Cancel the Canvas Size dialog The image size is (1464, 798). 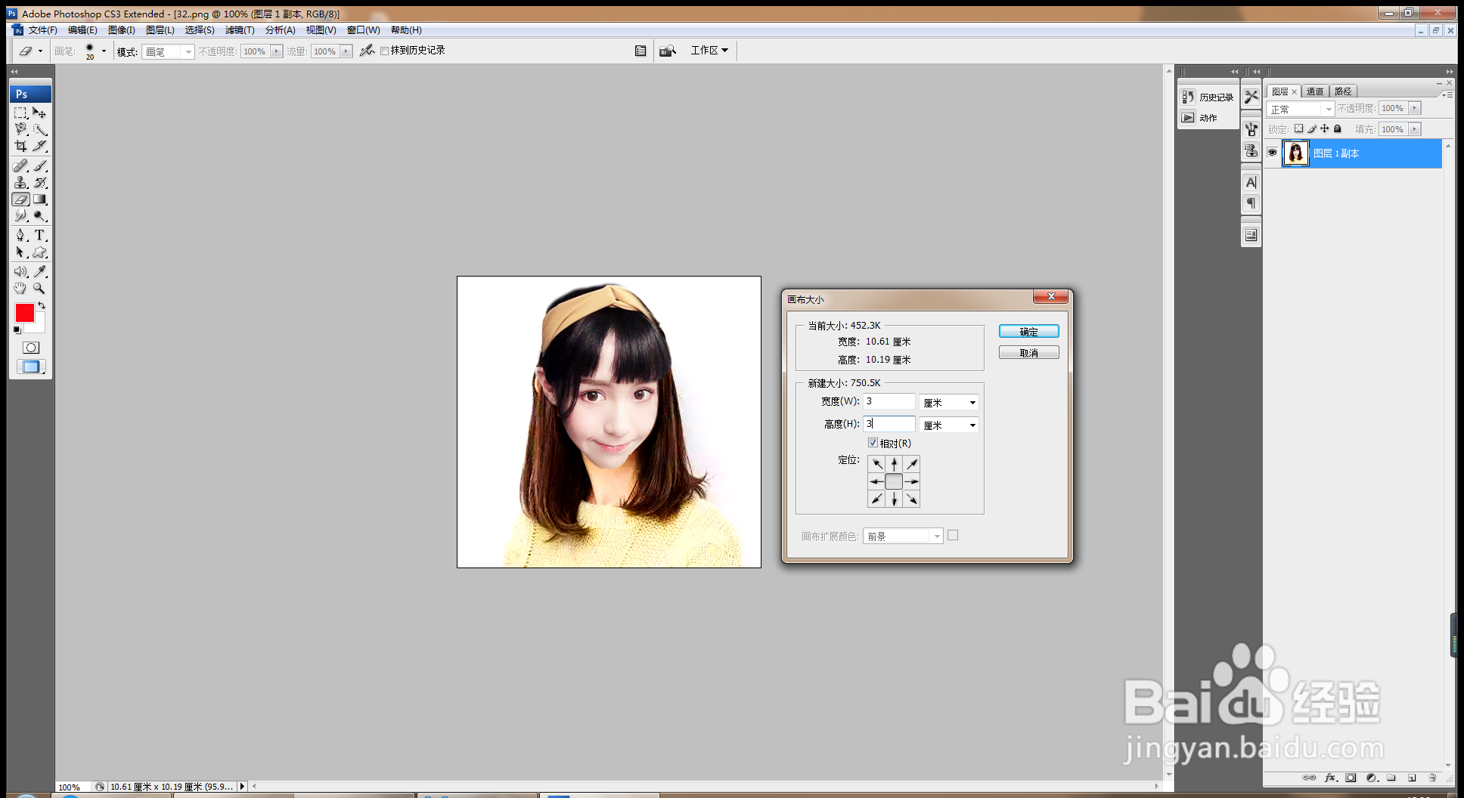coord(1028,353)
